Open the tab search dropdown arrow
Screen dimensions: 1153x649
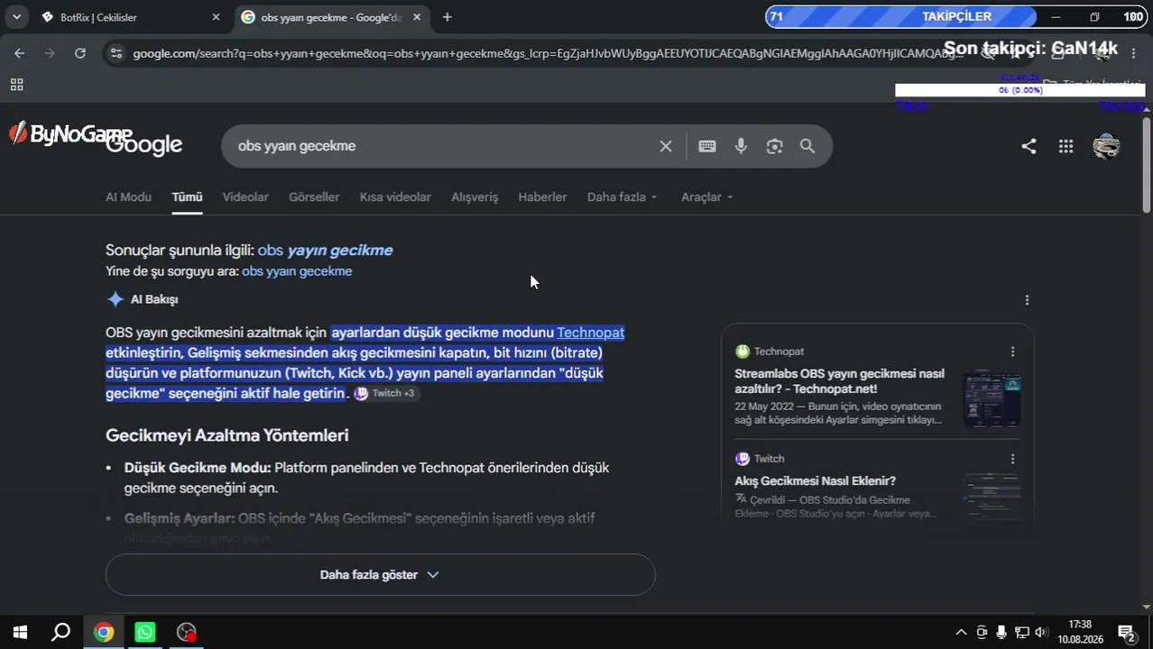[x=16, y=17]
